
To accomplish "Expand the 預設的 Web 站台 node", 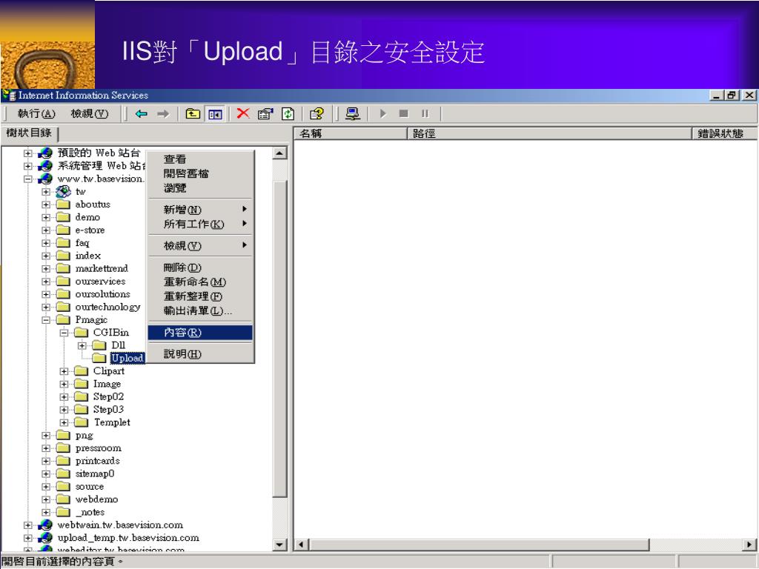I will [27, 153].
